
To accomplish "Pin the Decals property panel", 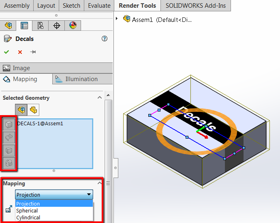I will tap(33, 52).
